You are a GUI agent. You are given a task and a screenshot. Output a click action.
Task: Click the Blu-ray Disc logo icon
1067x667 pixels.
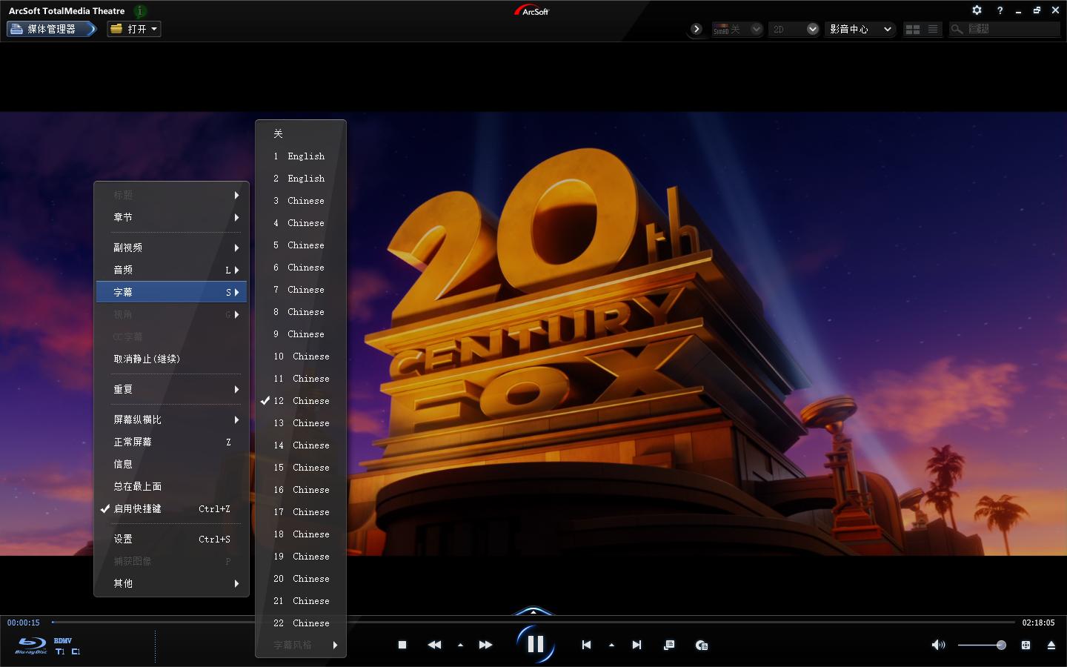tap(31, 645)
